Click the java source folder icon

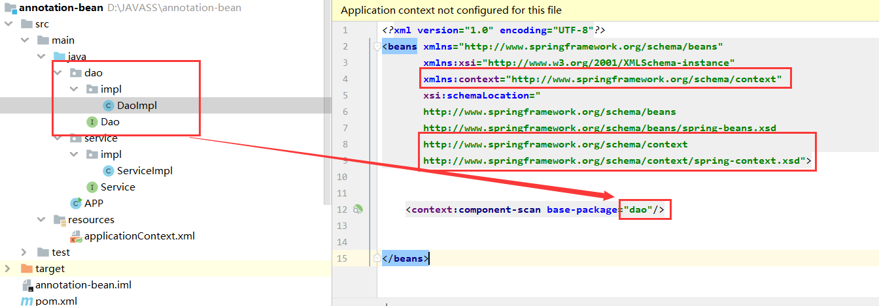click(x=59, y=57)
